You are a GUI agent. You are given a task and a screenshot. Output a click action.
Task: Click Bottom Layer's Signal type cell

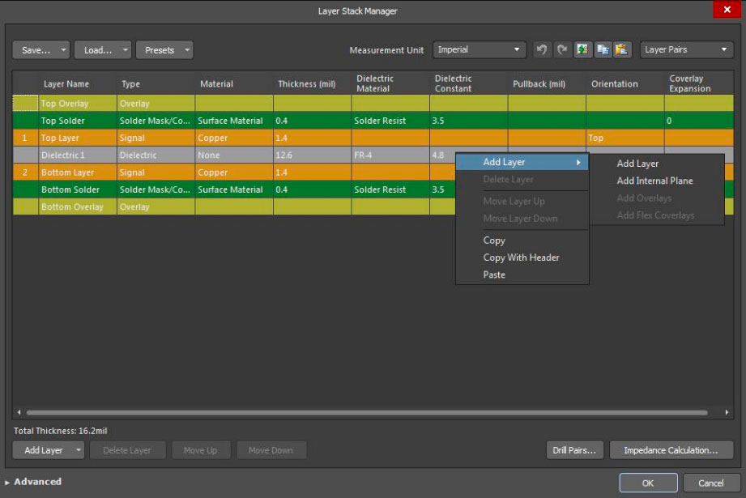[156, 172]
